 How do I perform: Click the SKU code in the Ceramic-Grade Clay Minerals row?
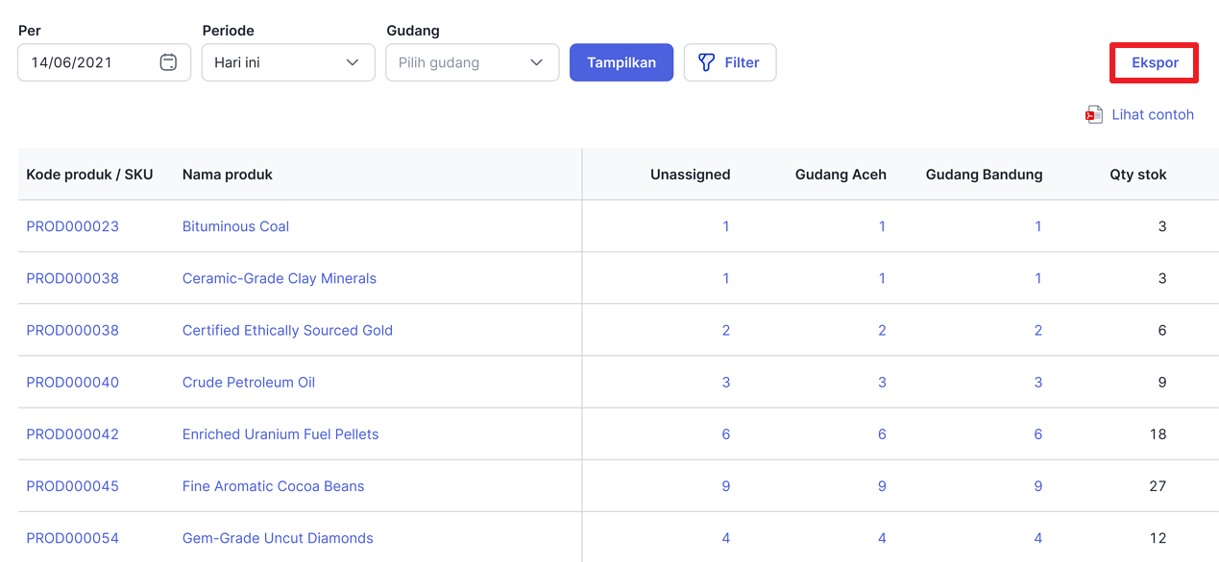tap(73, 278)
